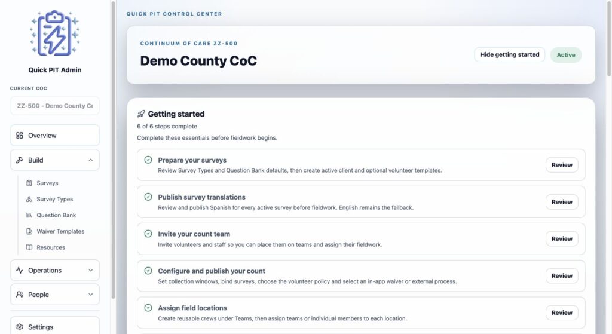The height and width of the screenshot is (334, 612).
Task: Collapse the Build section chevron
Action: pos(91,160)
